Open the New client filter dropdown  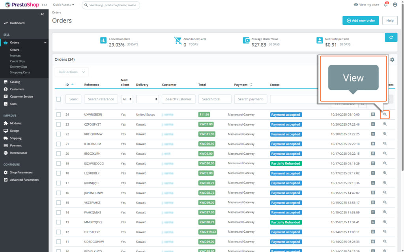point(127,99)
